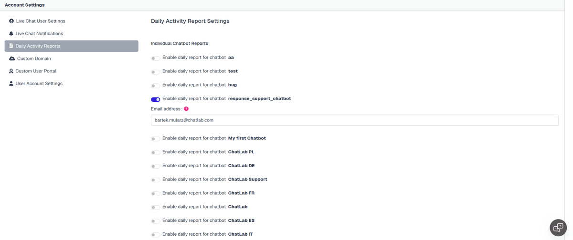
Task: Enable daily report for ChatLab IT
Action: coord(155,235)
